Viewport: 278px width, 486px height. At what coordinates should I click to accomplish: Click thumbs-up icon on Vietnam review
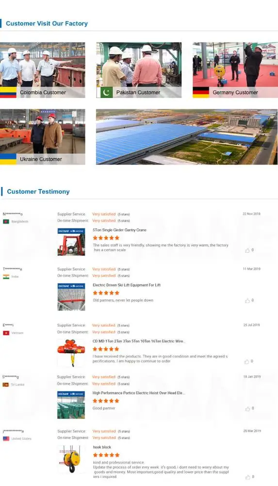[x=247, y=362]
